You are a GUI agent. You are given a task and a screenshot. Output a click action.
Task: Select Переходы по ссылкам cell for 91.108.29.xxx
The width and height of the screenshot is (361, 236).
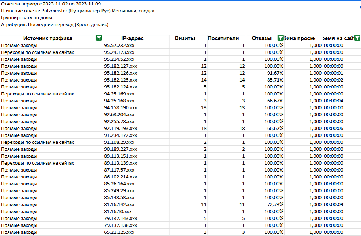51,142
